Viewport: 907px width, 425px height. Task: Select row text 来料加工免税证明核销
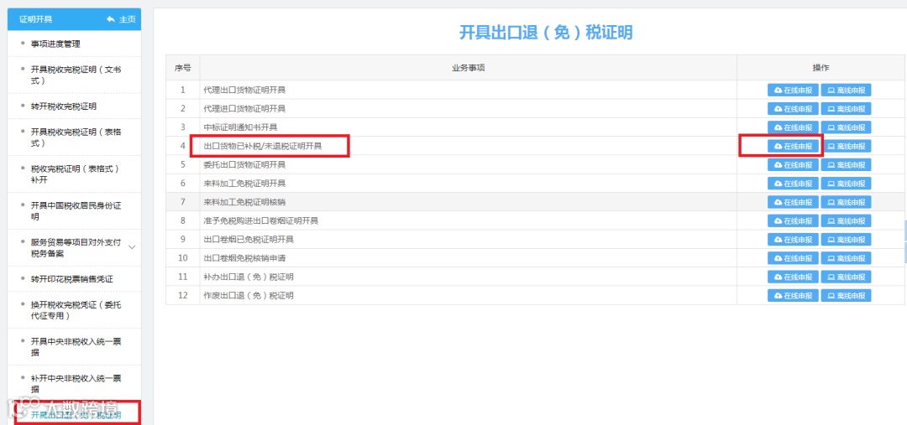click(x=244, y=202)
